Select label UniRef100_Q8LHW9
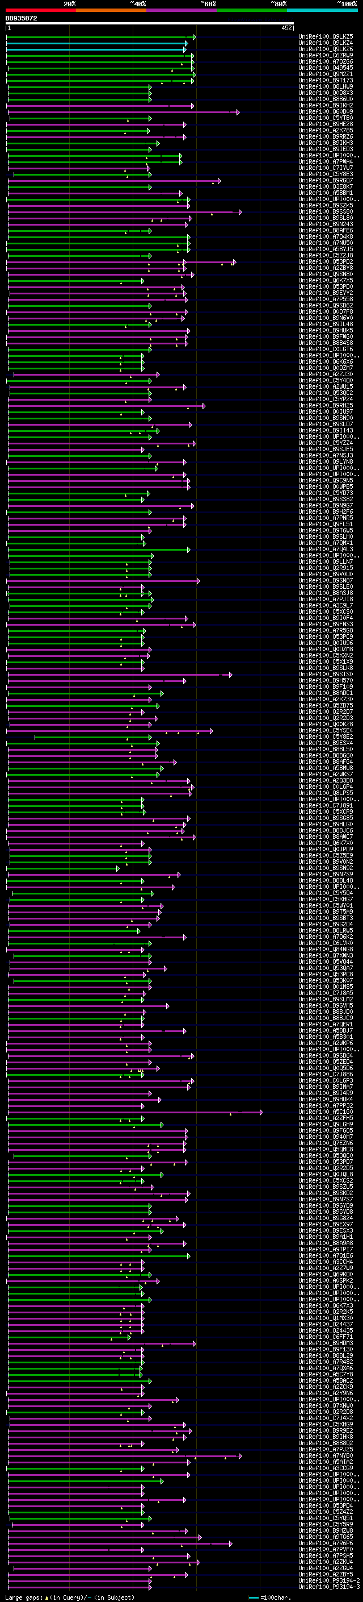 click(x=326, y=86)
